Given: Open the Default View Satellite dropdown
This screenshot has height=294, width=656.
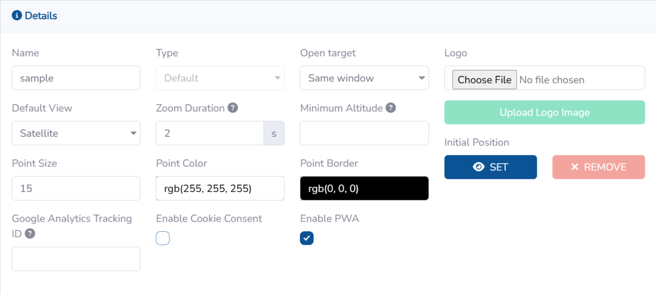Looking at the screenshot, I should (x=76, y=133).
